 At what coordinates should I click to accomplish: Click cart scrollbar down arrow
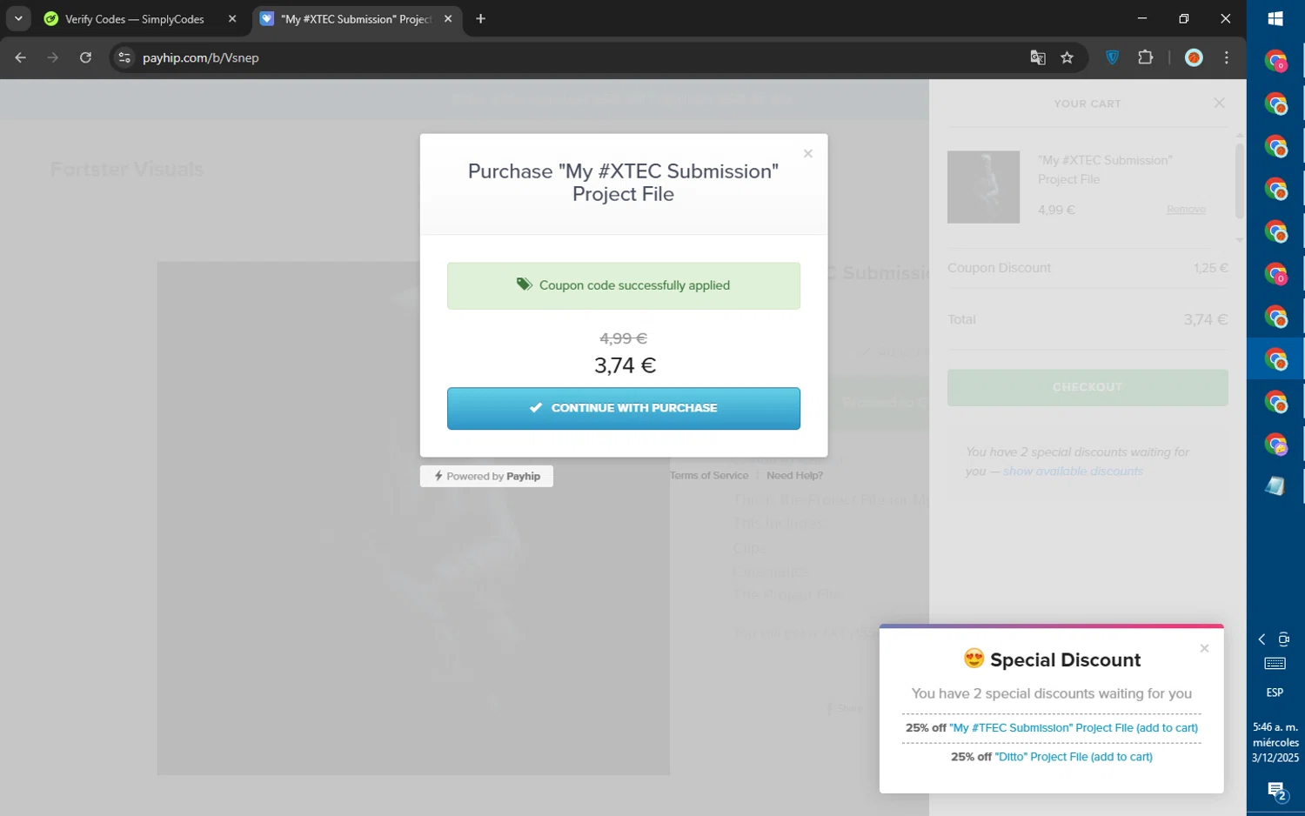click(1240, 240)
